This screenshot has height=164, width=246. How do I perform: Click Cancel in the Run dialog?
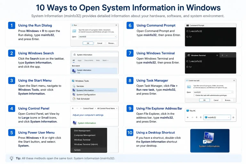coord(100,43)
